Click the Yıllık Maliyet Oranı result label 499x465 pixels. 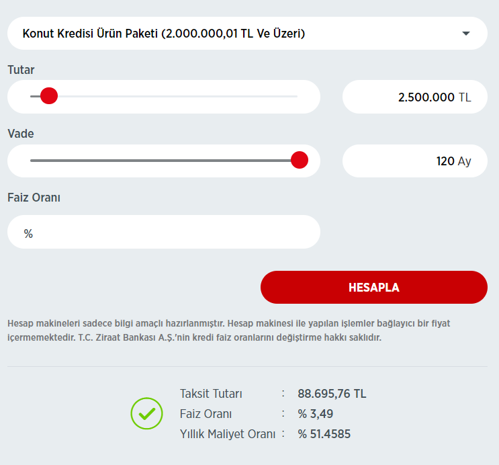(x=228, y=434)
